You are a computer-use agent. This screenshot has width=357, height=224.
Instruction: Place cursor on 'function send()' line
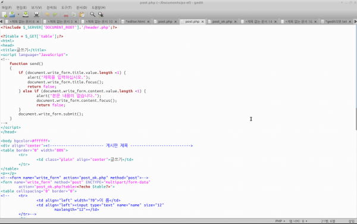[x=26, y=64]
